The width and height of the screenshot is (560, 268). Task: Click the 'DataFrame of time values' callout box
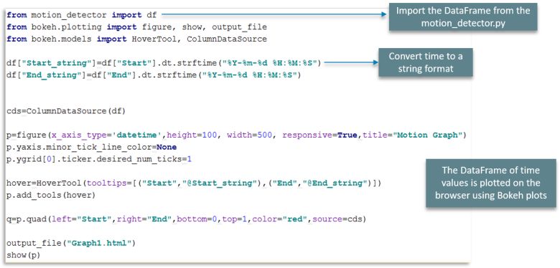pyautogui.click(x=491, y=183)
